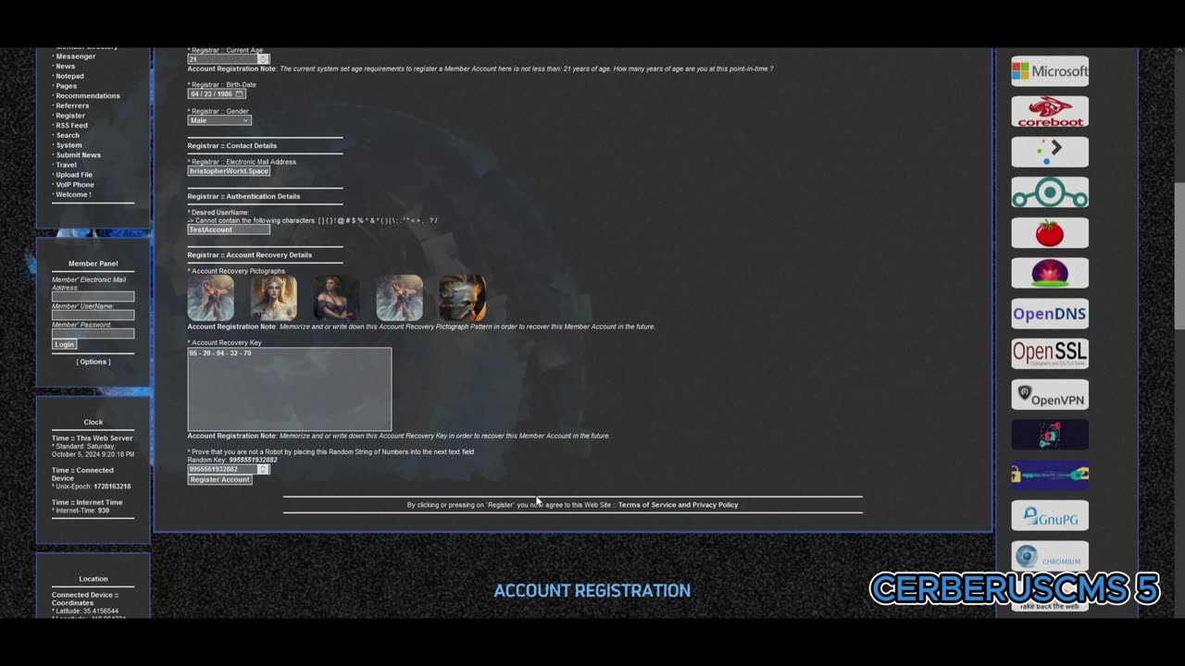Screen dimensions: 1185x666
Task: Open the OpenVPN logo link
Action: pyautogui.click(x=1050, y=395)
